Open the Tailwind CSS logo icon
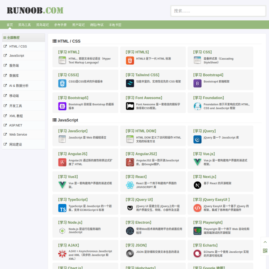This screenshot has width=269, height=269. point(130,83)
